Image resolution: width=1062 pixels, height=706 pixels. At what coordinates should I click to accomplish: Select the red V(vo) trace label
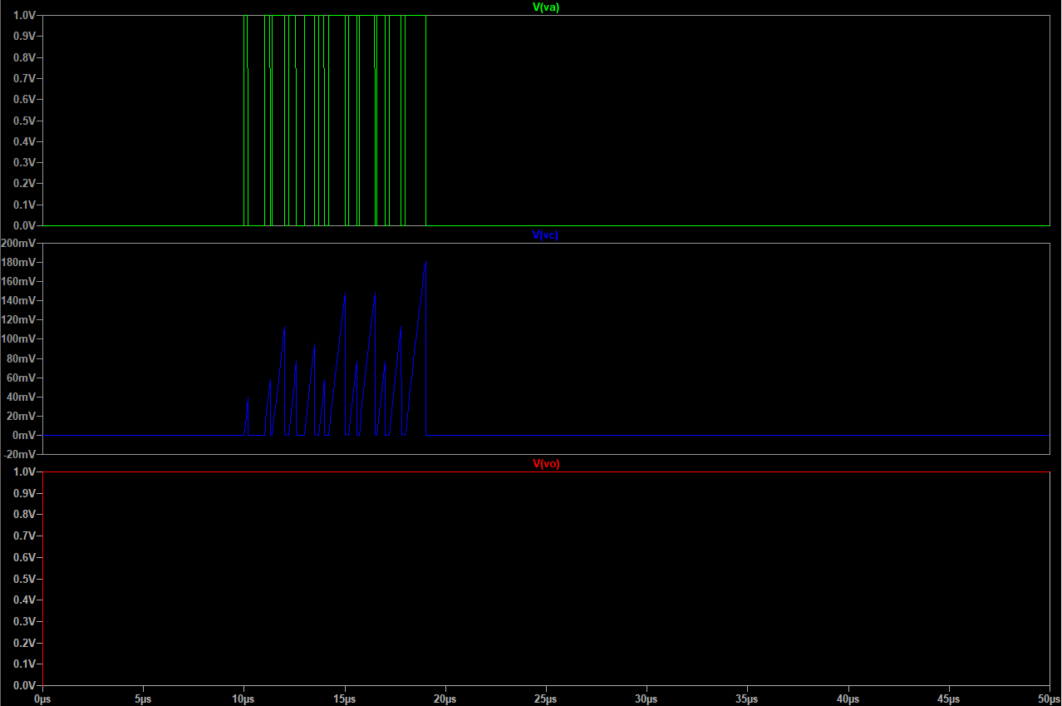[546, 463]
